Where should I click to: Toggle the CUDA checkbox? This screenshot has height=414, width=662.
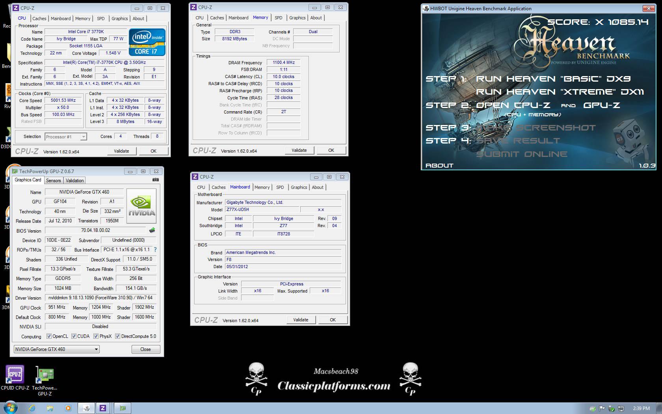74,336
